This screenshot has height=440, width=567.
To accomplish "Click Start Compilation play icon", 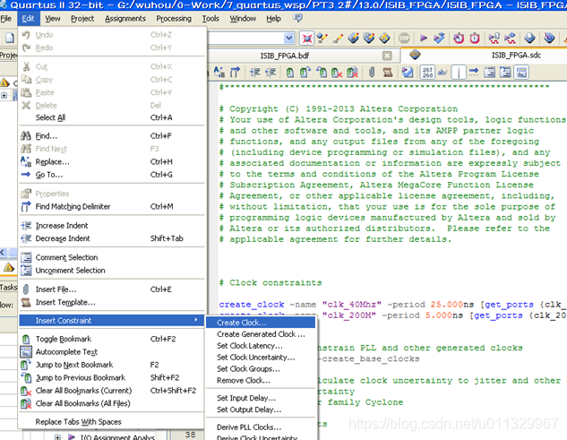I will click(424, 38).
